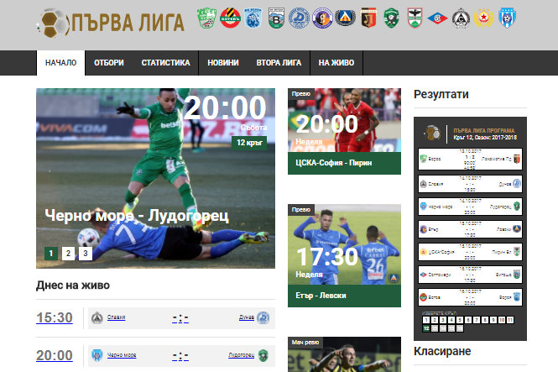Click the Славия team link
The image size is (558, 372).
coord(116,317)
